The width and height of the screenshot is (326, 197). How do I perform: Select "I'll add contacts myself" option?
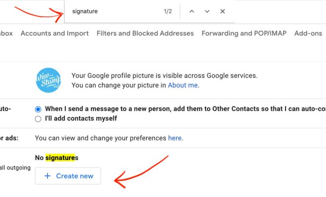pyautogui.click(x=38, y=119)
